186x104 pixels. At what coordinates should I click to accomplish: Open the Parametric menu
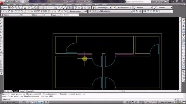[x=79, y=5]
